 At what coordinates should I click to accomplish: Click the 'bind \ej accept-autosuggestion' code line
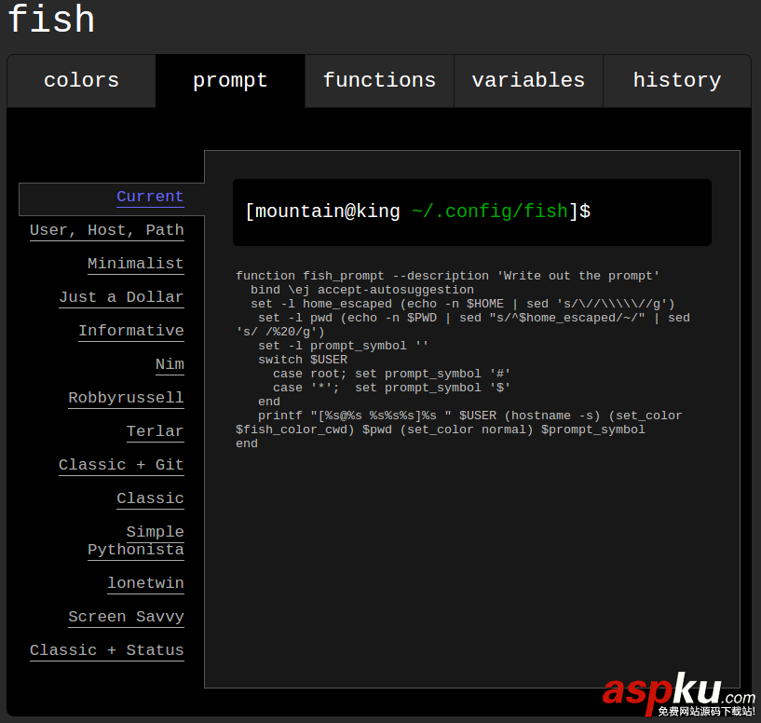[x=362, y=290]
